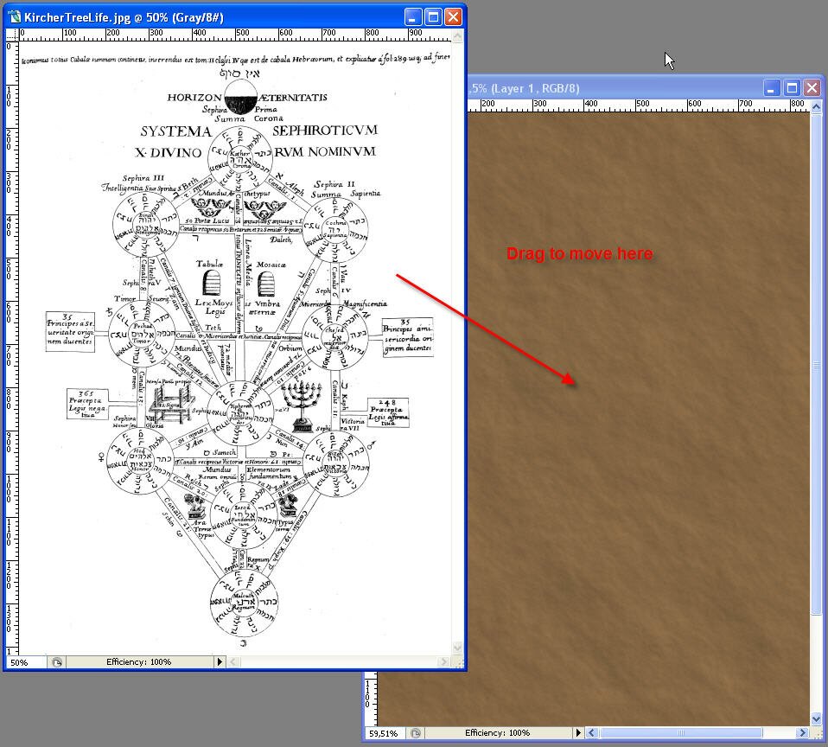Click the vertical scrollbar thumb in Layer 1 window
Image resolution: width=828 pixels, height=747 pixels.
pyautogui.click(x=816, y=364)
